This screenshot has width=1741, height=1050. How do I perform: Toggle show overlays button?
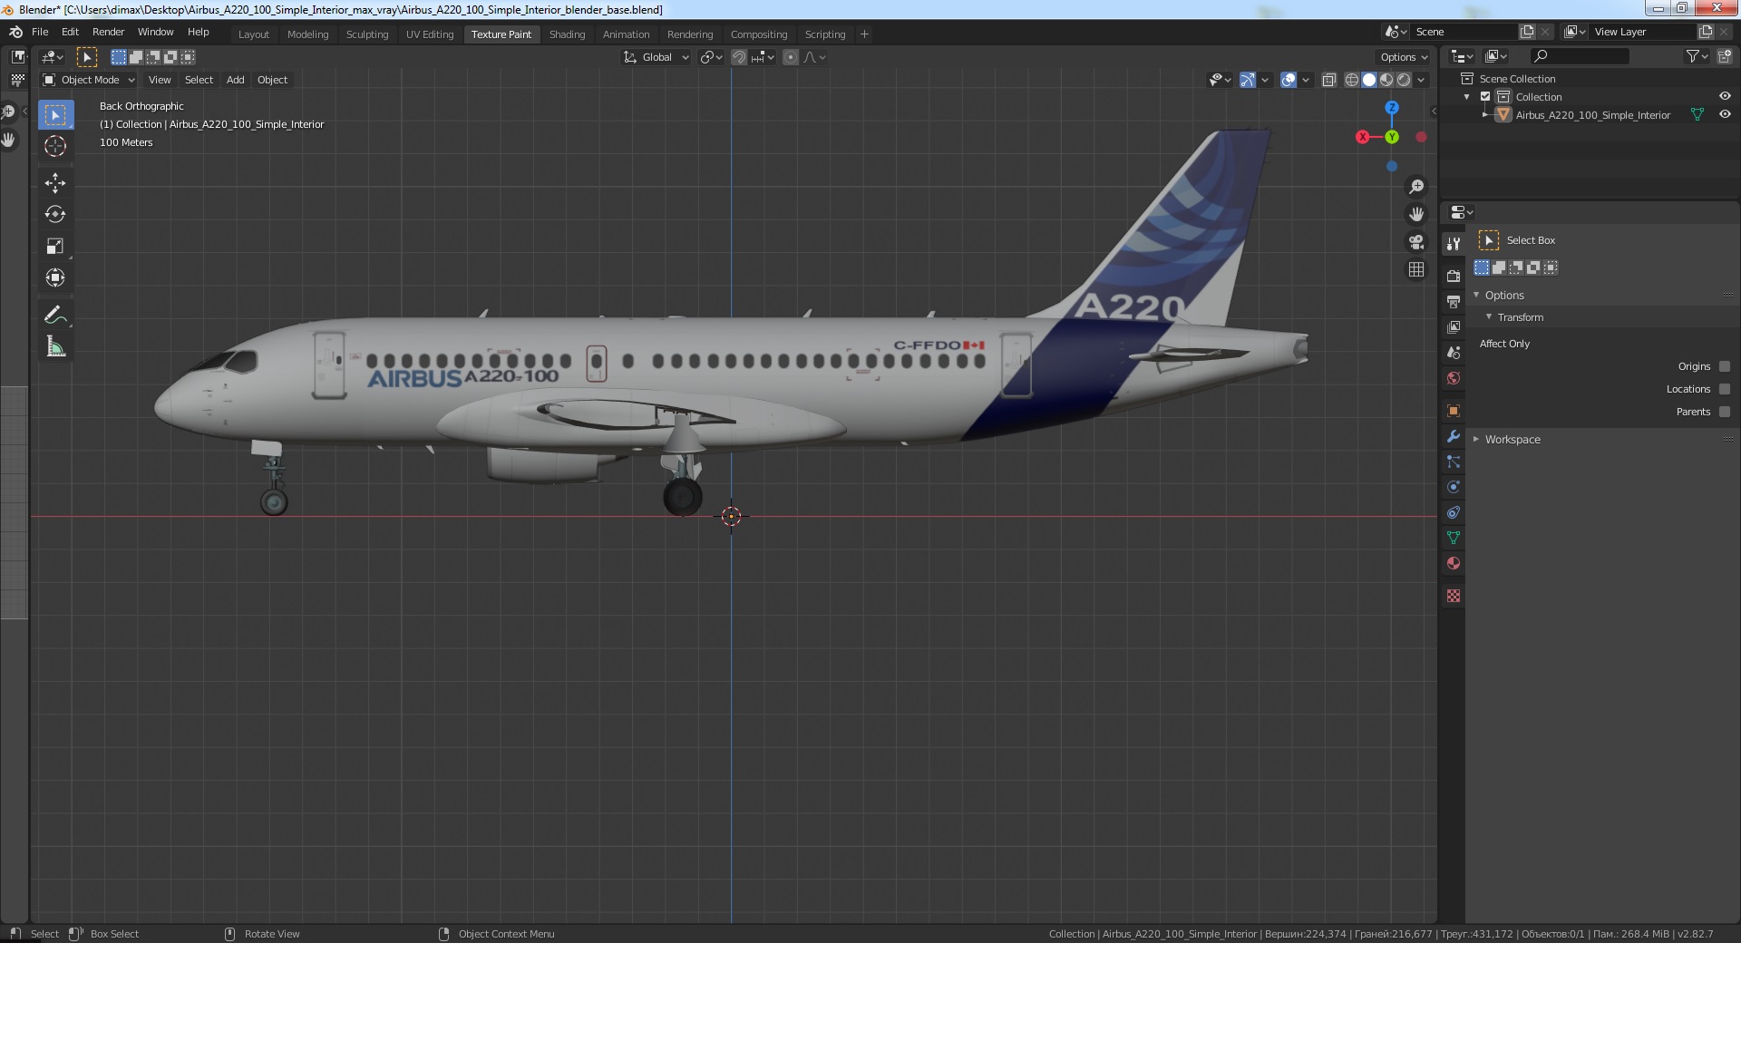click(1289, 80)
